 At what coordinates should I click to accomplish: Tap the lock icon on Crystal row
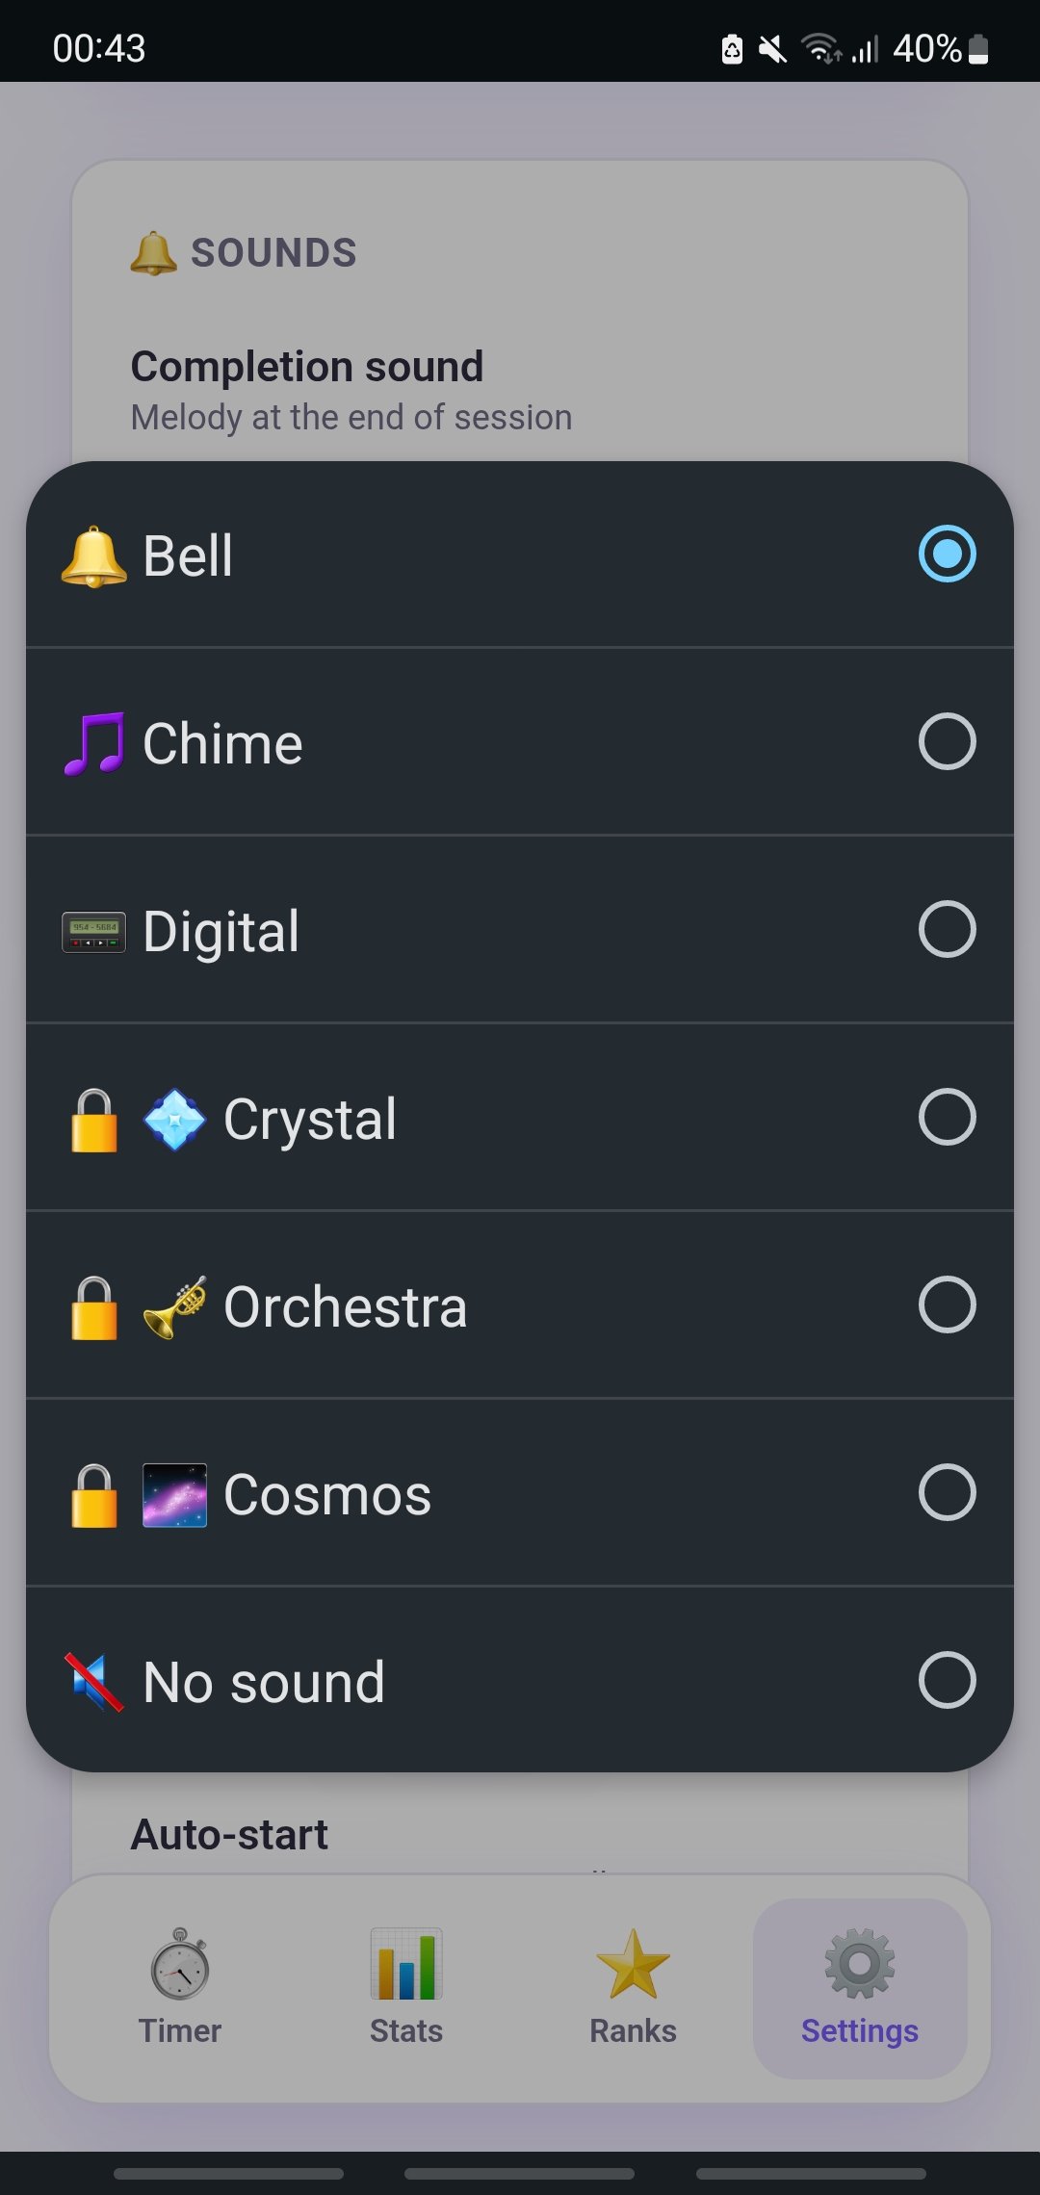[x=94, y=1120]
